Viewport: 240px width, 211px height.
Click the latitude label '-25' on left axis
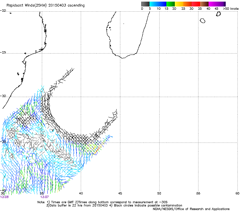[x=3, y=53]
